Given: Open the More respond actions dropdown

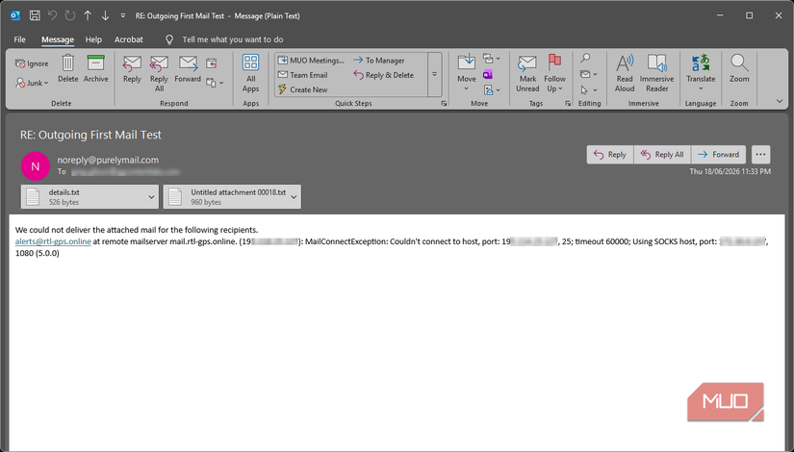Looking at the screenshot, I should tap(215, 83).
